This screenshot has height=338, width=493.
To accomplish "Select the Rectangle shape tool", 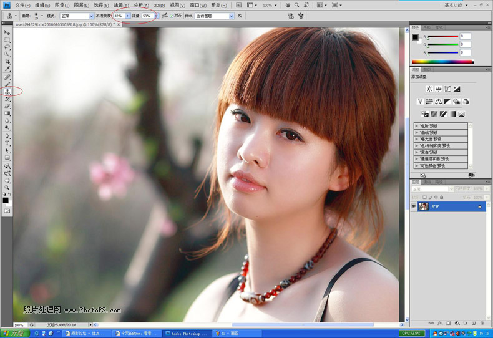I will (x=7, y=157).
